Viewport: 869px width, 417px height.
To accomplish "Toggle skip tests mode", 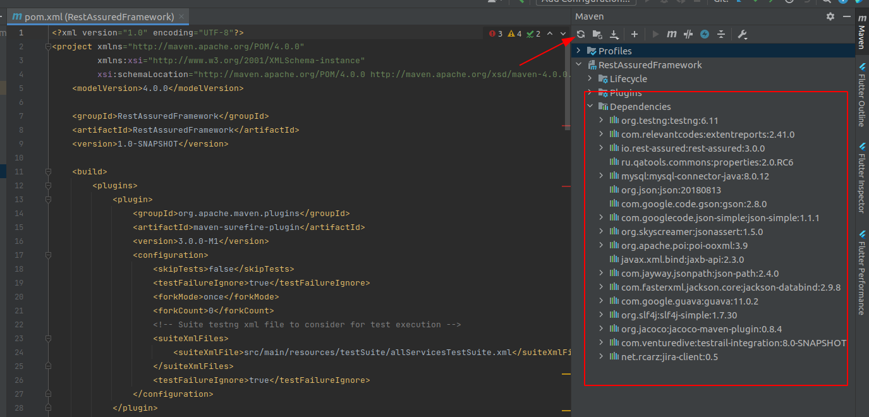I will point(688,34).
